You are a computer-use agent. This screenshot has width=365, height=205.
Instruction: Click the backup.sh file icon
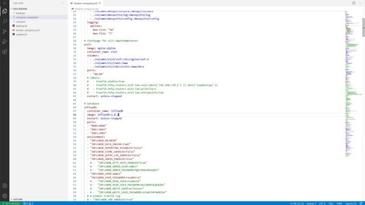click(x=14, y=26)
